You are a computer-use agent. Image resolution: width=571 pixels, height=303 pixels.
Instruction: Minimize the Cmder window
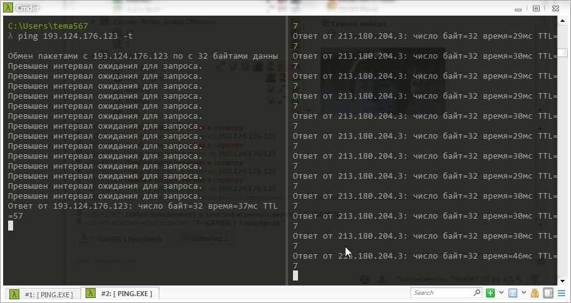coord(518,7)
